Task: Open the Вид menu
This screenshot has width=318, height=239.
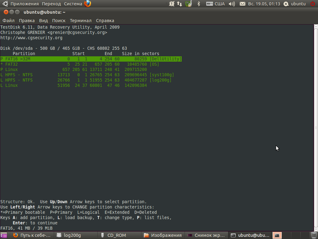Action: click(x=43, y=21)
